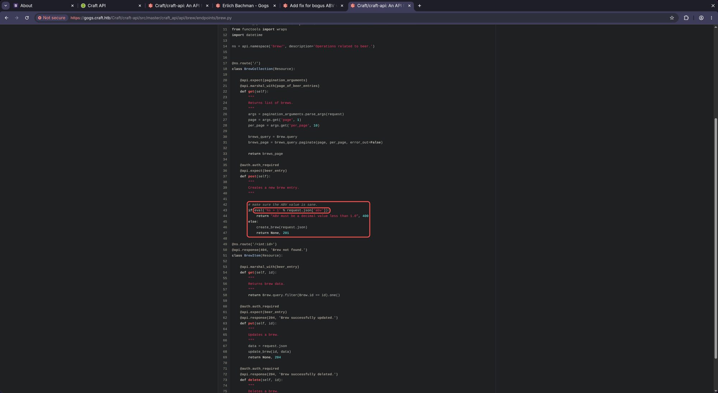Click 'update_brew(id, data)' line
The image size is (718, 393).
pyautogui.click(x=269, y=352)
